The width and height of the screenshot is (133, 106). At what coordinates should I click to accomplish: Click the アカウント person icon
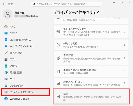6,66
